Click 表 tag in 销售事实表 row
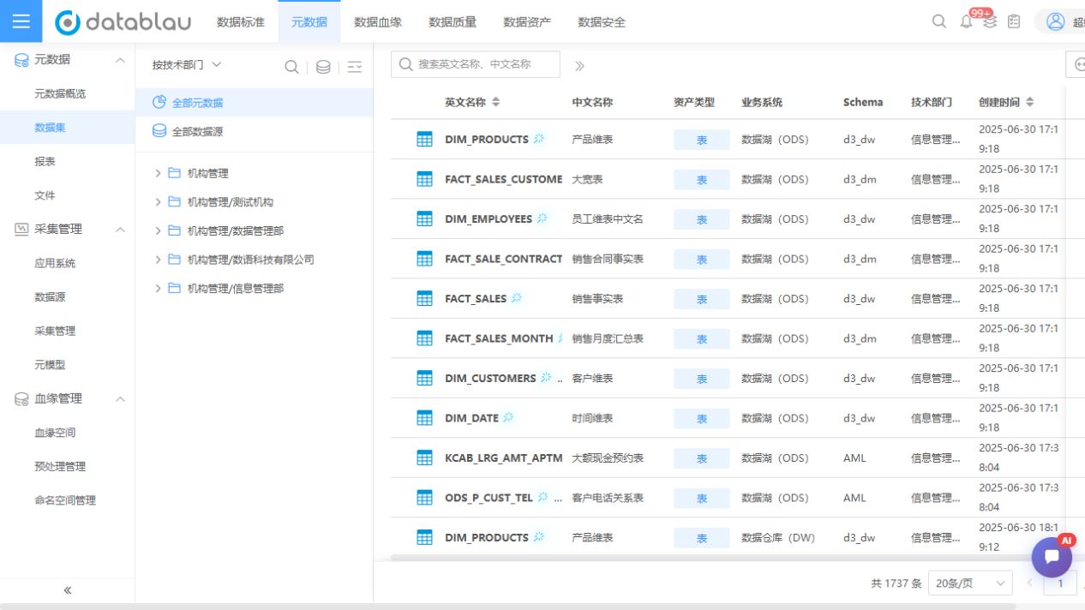The width and height of the screenshot is (1085, 610). pyautogui.click(x=701, y=299)
